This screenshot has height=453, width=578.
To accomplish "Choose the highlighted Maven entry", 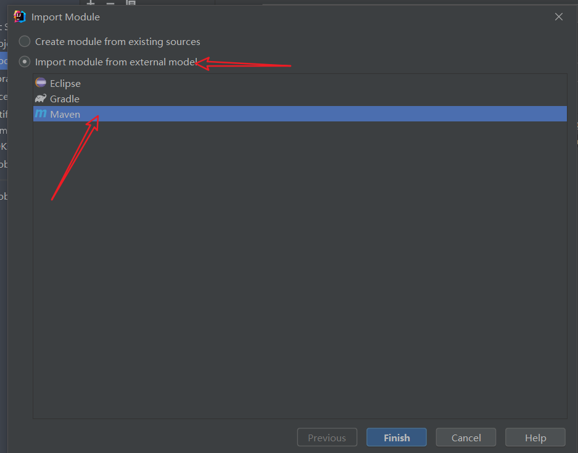I will coord(300,114).
